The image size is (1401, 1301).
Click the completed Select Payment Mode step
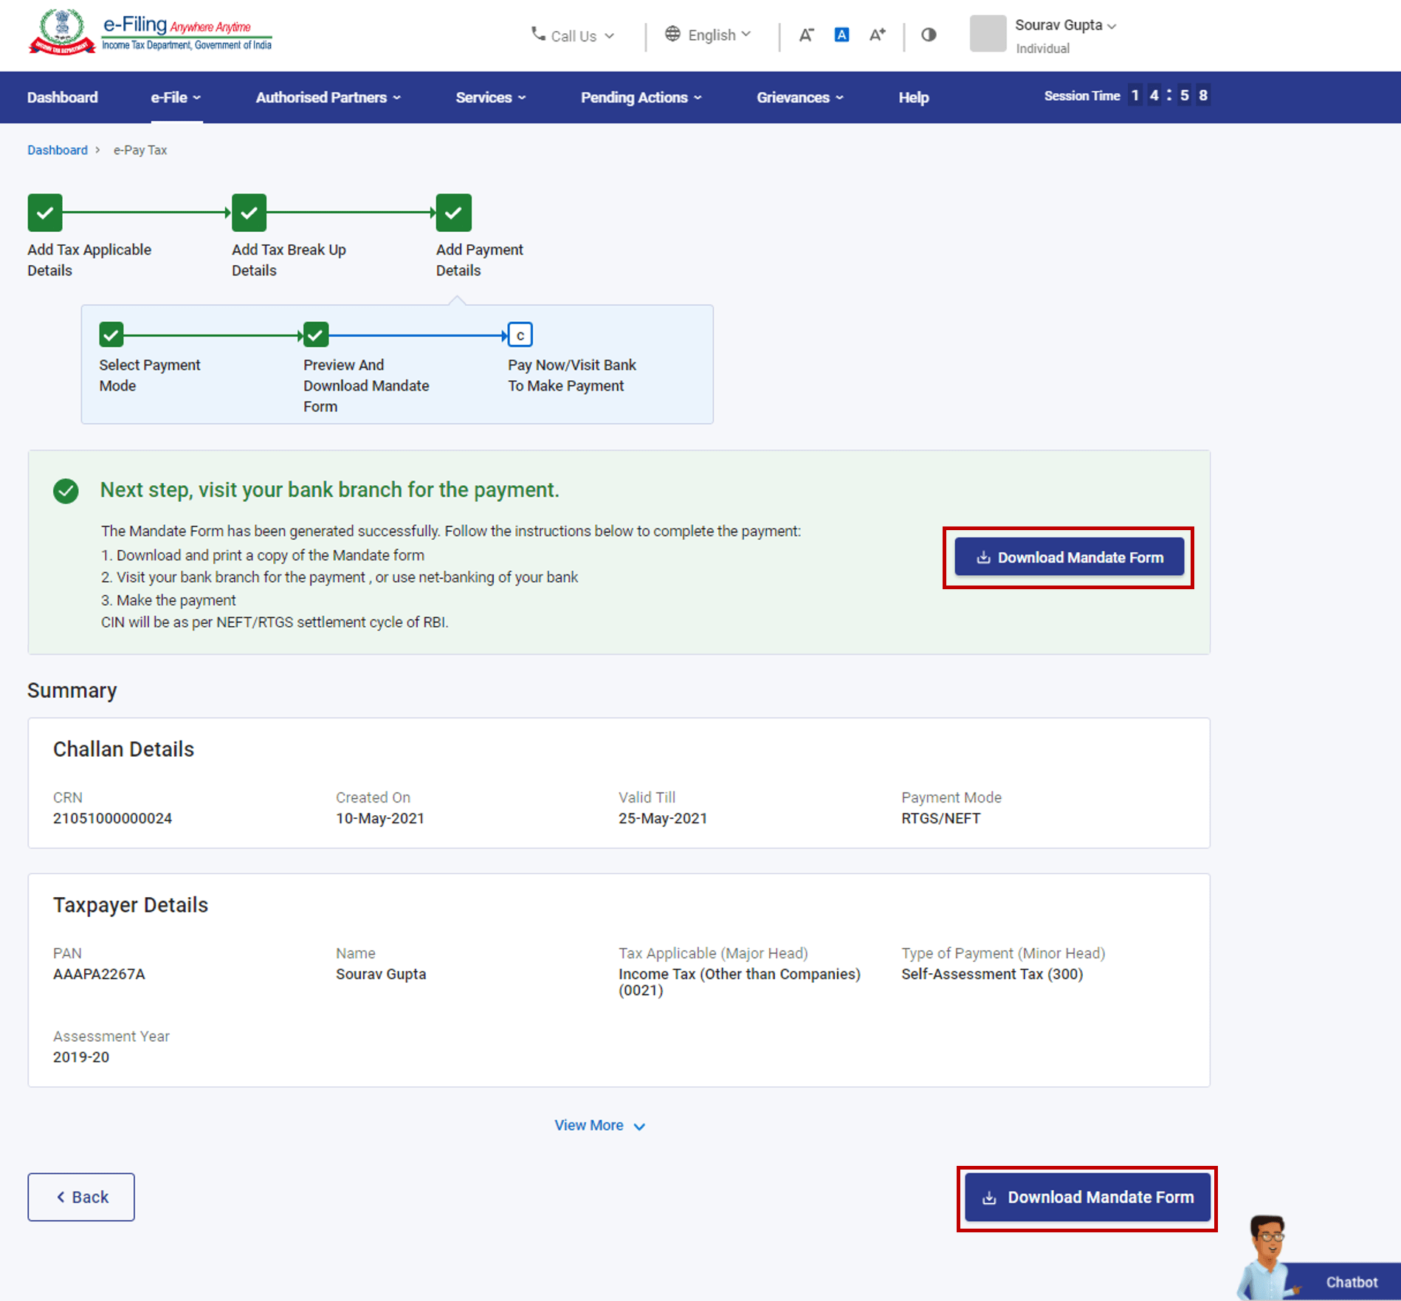[x=111, y=334]
